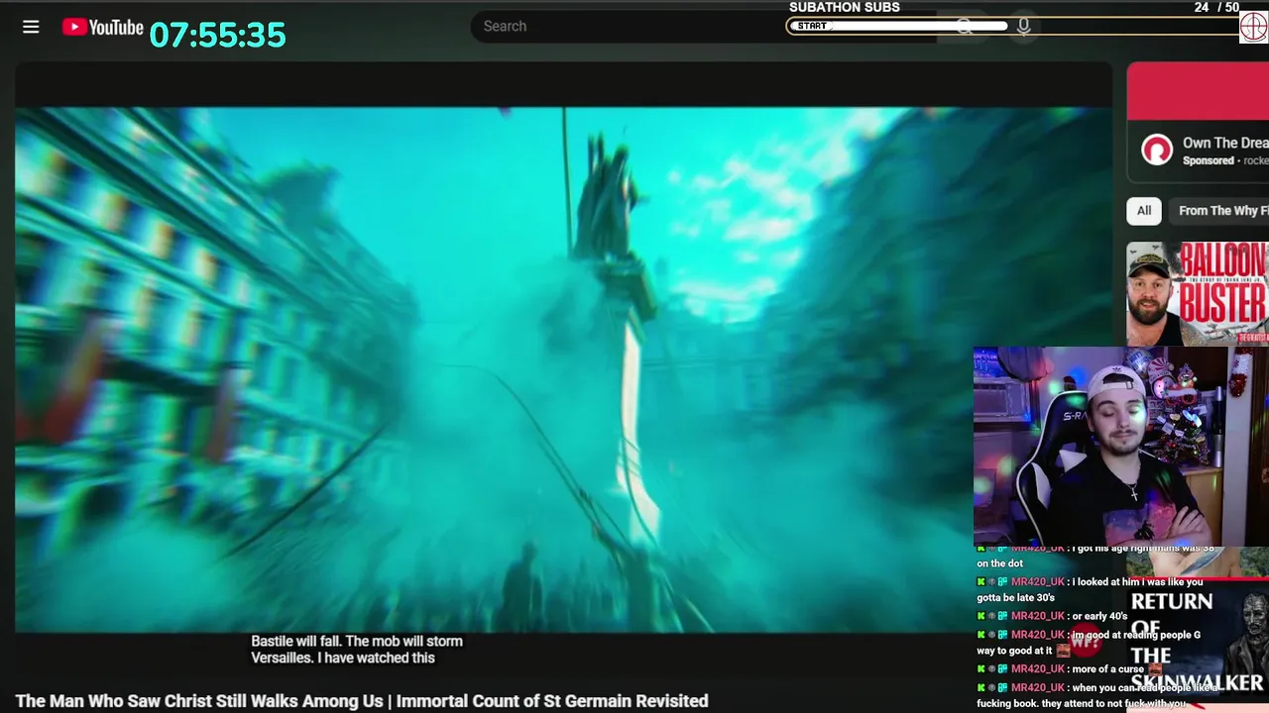Open the Return of the Skinwalker thumbnail
The image size is (1269, 713).
click(x=1199, y=644)
